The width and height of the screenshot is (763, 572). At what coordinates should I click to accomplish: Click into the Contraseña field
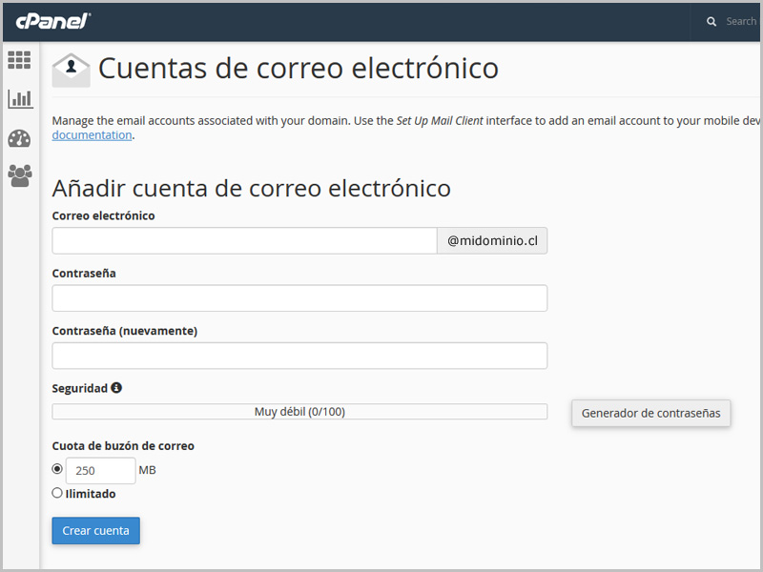pyautogui.click(x=299, y=298)
